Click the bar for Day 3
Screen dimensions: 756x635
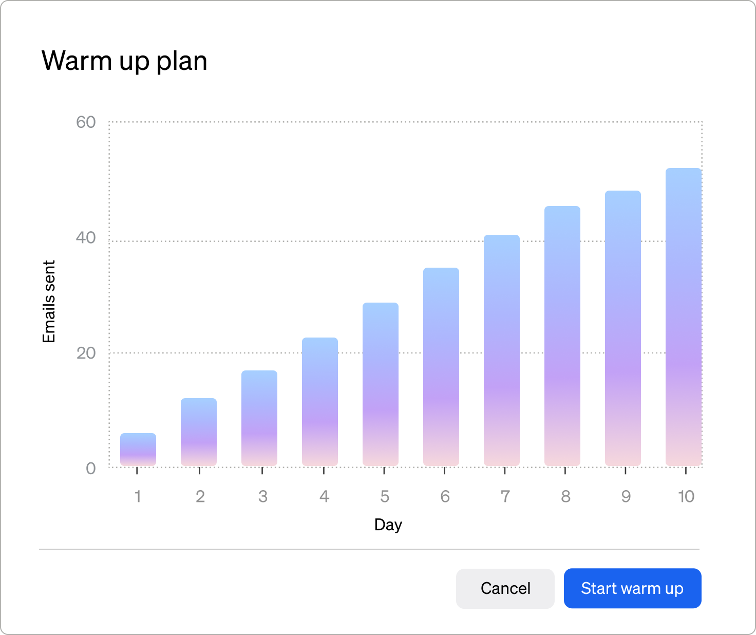click(259, 418)
